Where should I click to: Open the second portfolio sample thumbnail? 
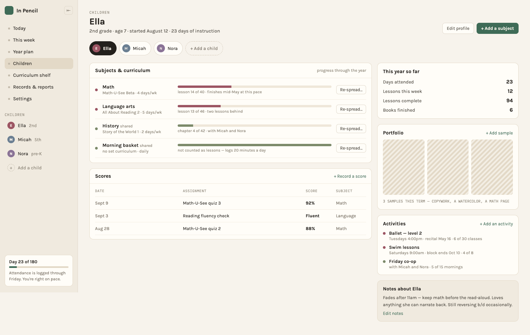pyautogui.click(x=448, y=167)
